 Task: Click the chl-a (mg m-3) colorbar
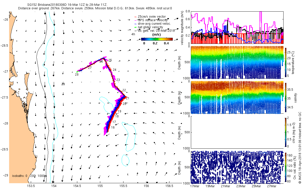286,132
